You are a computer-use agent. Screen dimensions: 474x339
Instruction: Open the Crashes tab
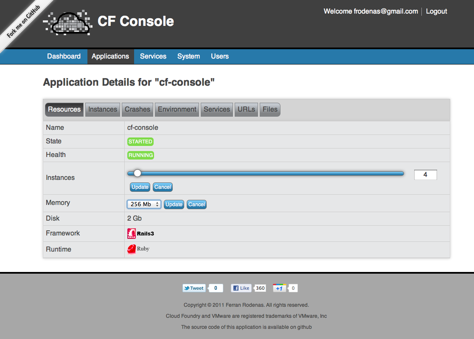137,109
